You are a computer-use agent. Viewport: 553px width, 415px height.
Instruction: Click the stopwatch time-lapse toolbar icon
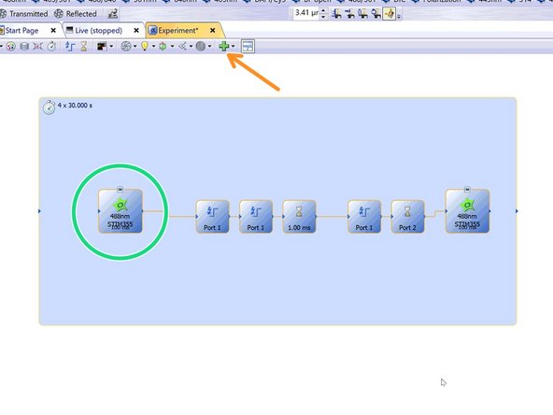coord(51,46)
